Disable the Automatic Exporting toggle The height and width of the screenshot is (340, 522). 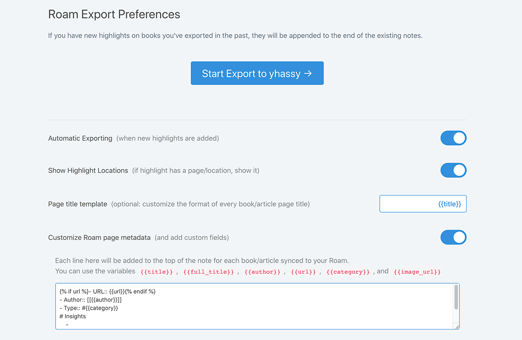[x=453, y=138]
